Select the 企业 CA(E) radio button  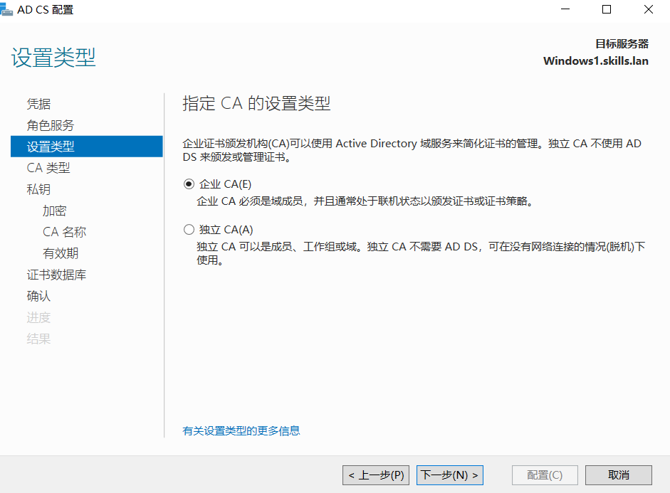click(x=189, y=184)
